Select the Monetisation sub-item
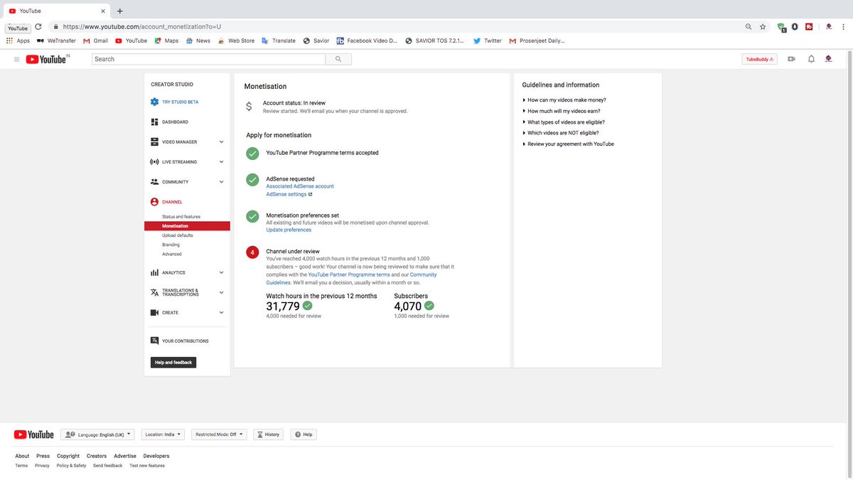Viewport: 853px width, 480px height. click(x=187, y=226)
